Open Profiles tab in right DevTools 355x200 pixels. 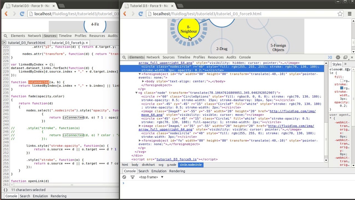tap(199, 57)
